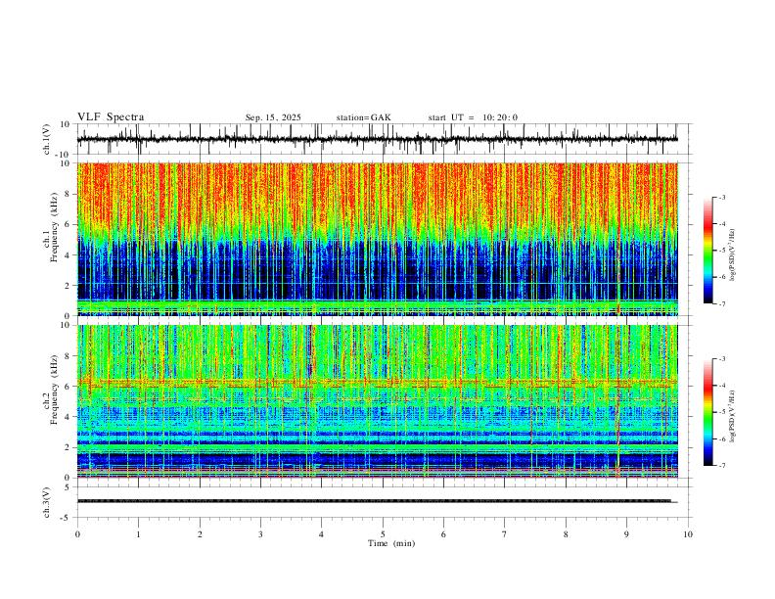Click the "ch.1(V)" vertical axis label
Viewport: 775px width, 599px height.
(47, 139)
